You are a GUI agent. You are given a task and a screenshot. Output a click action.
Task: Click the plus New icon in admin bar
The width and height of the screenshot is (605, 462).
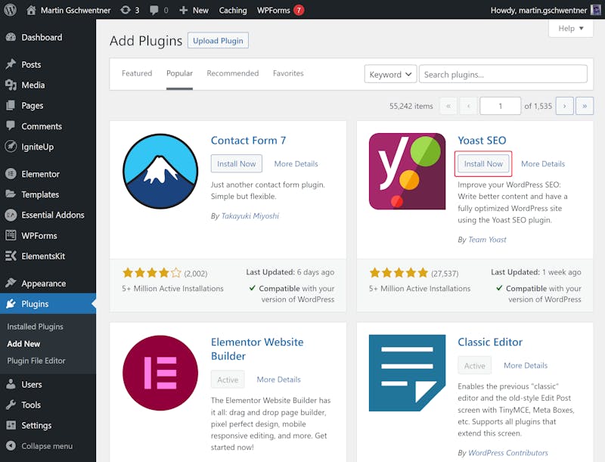183,11
